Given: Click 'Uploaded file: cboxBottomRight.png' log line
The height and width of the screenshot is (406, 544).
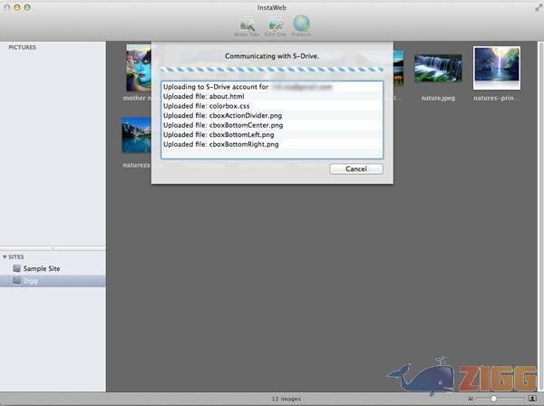Looking at the screenshot, I should [272, 144].
